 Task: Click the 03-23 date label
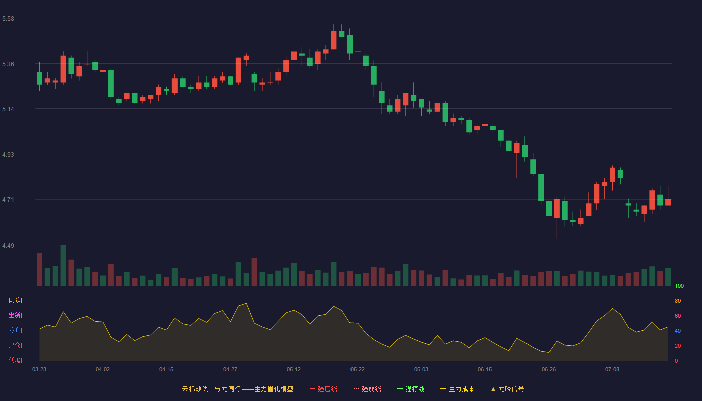[39, 369]
